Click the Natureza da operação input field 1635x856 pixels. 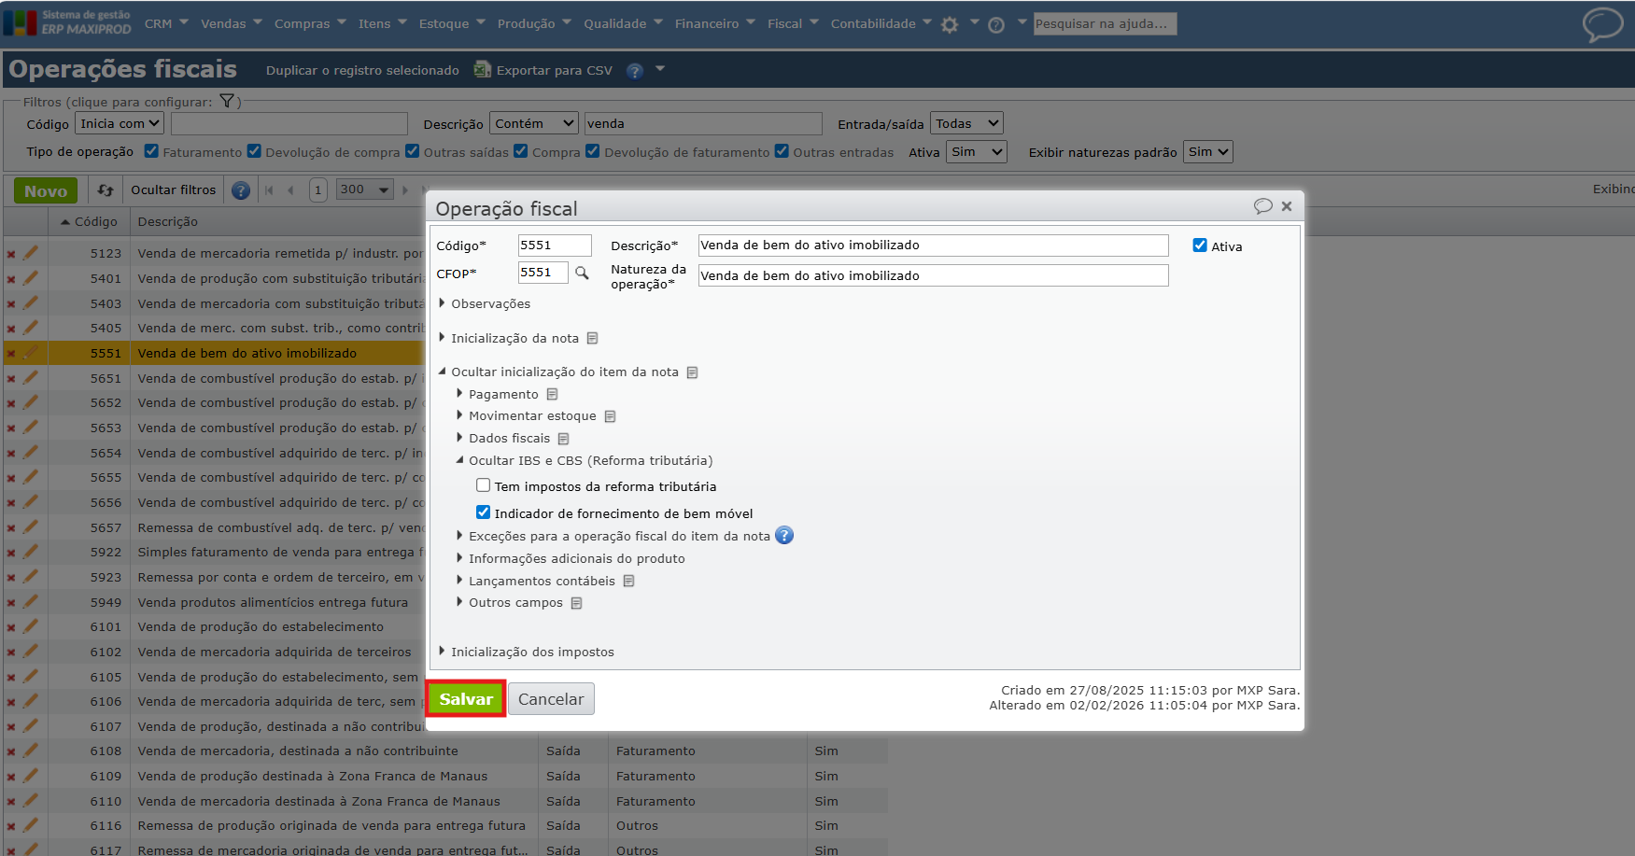[934, 275]
